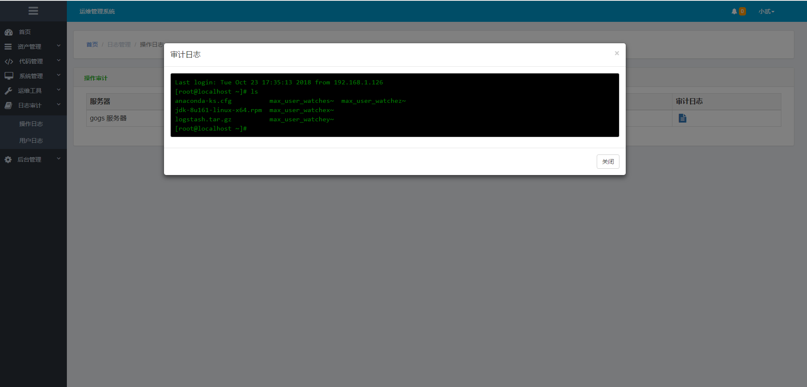Screen dimensions: 807x387
Task: Click logstash.tar.gz in terminal output
Action: click(x=203, y=119)
